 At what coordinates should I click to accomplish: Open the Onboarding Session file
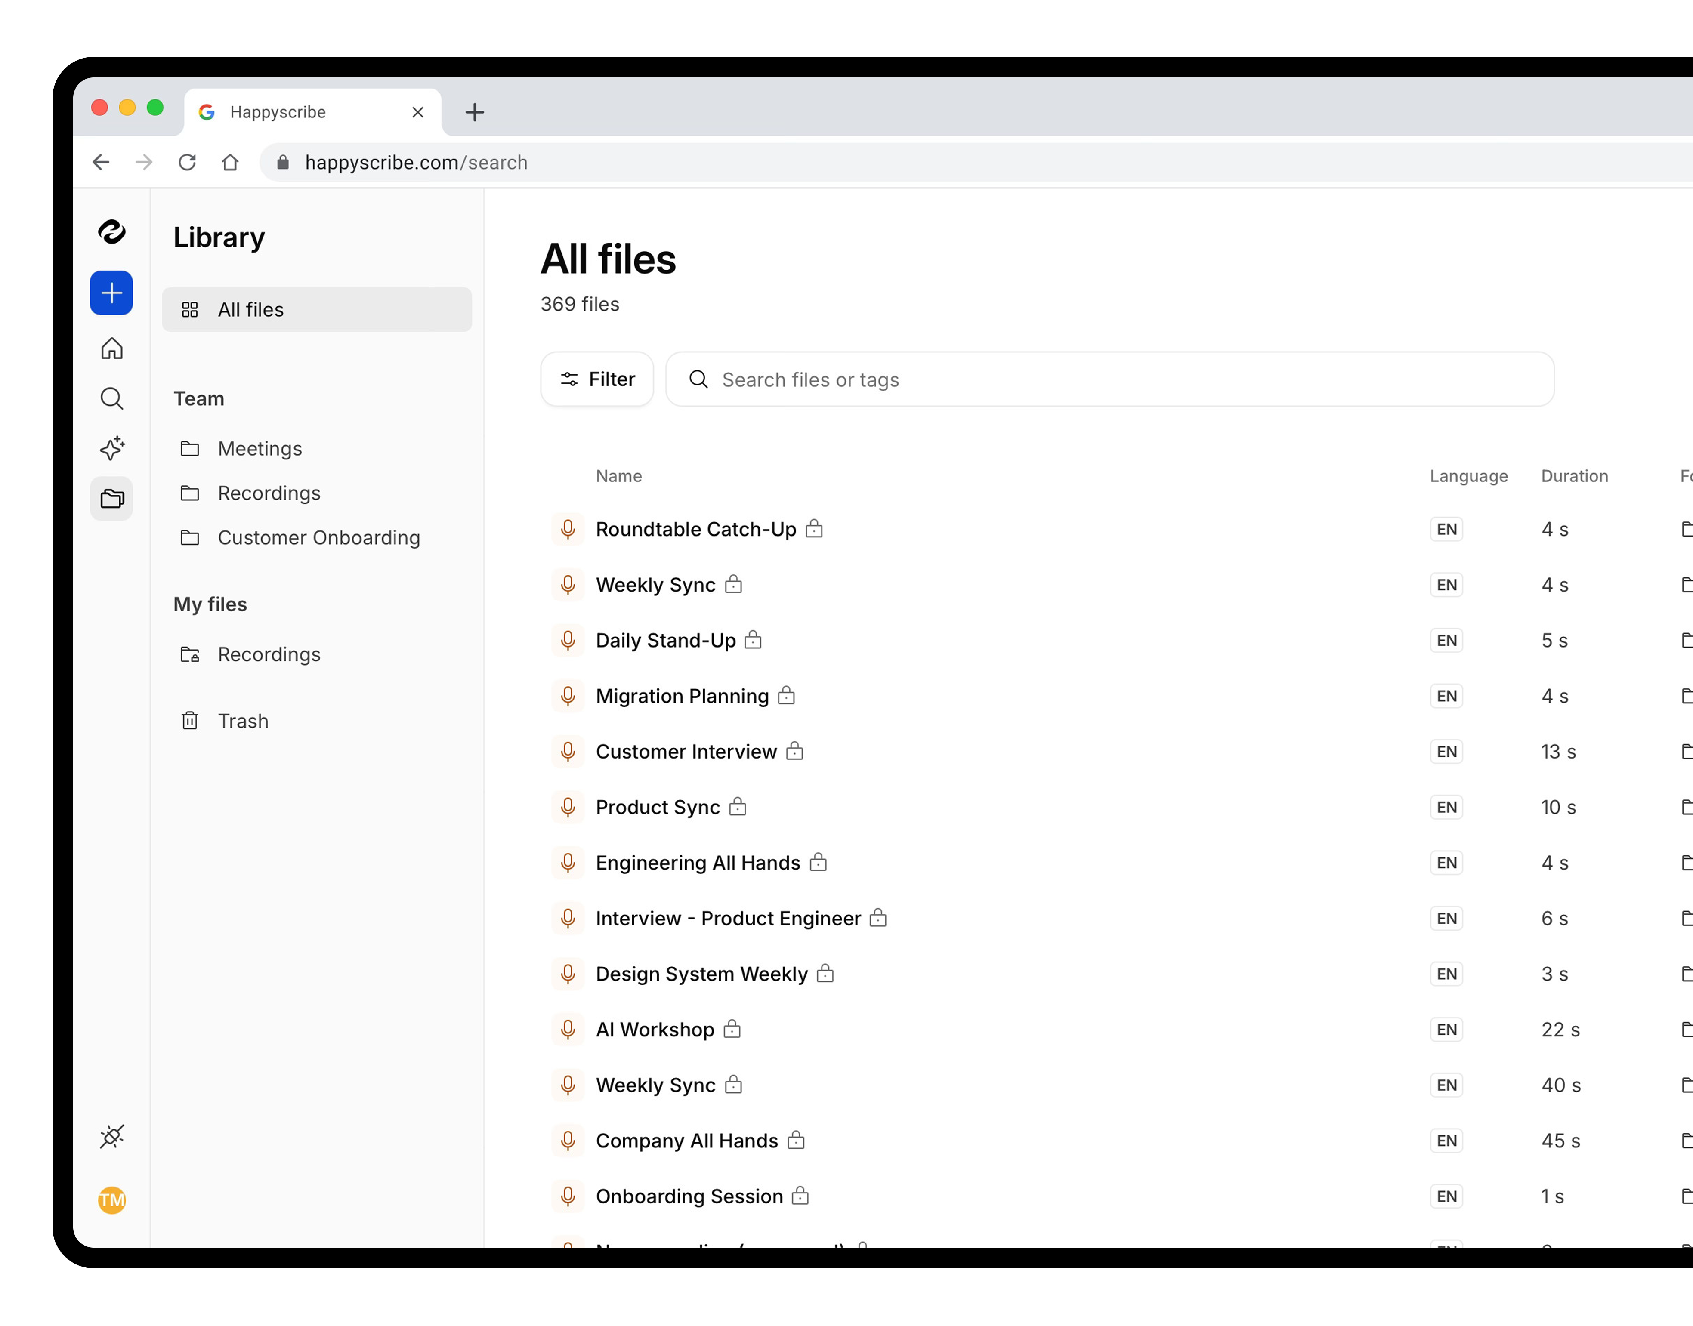[689, 1196]
